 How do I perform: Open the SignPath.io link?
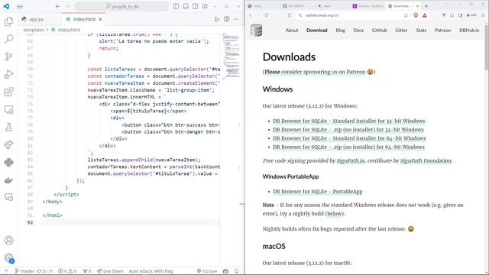pos(351,161)
